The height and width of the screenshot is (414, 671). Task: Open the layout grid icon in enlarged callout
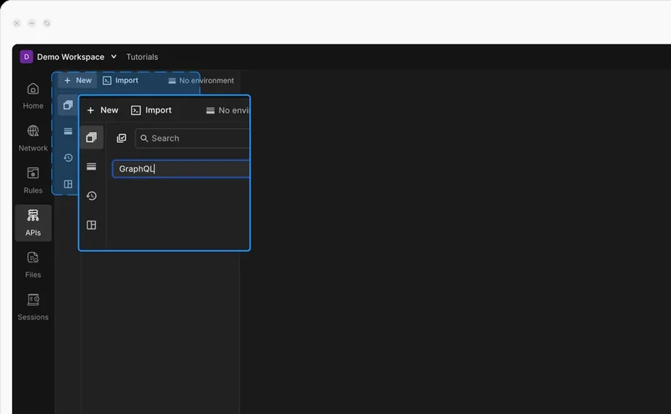[x=92, y=225]
